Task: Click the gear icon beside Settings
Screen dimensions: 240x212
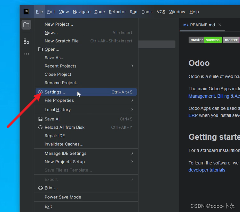Action: tap(40, 92)
